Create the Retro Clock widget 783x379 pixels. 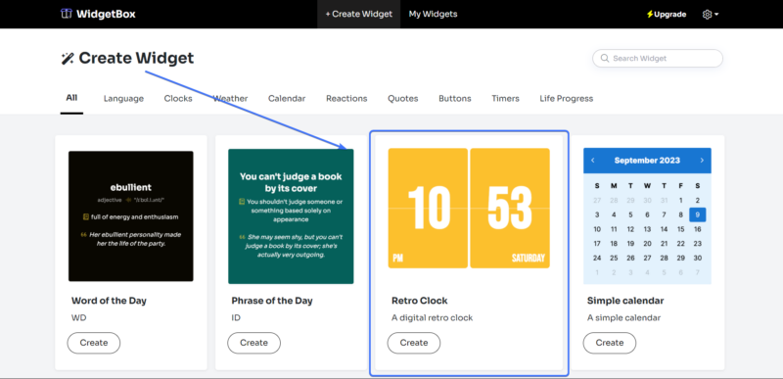(x=414, y=343)
